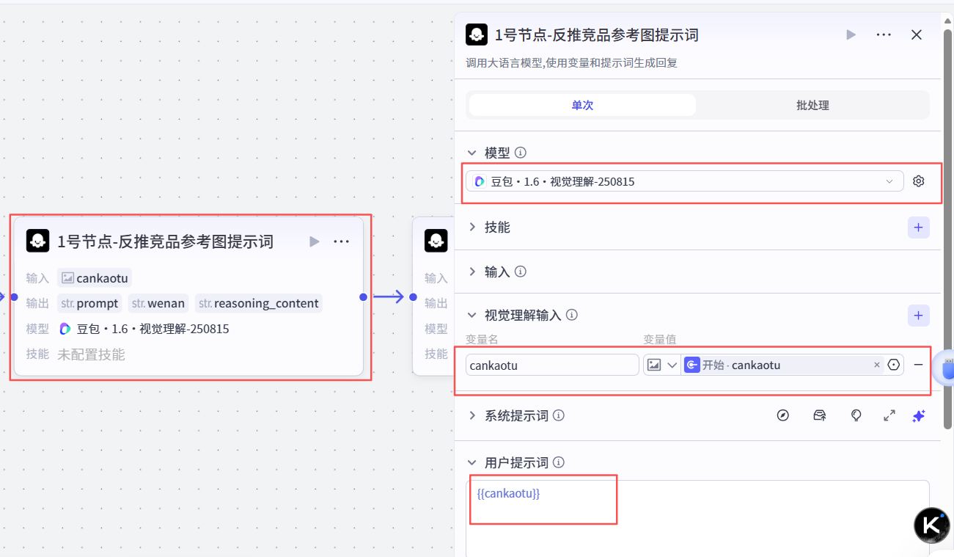Click the compass icon near 系统提示词
The height and width of the screenshot is (557, 954).
point(783,415)
